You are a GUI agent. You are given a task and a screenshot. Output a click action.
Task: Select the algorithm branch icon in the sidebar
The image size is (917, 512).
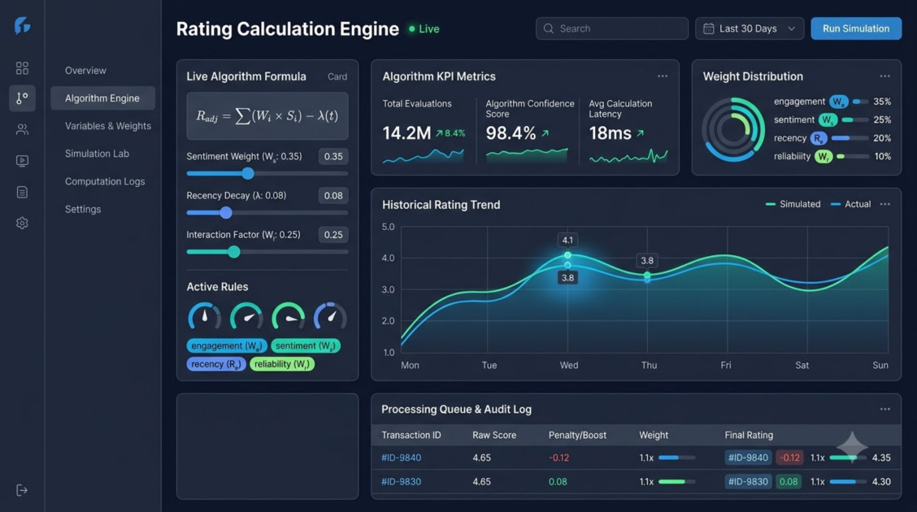tap(22, 98)
